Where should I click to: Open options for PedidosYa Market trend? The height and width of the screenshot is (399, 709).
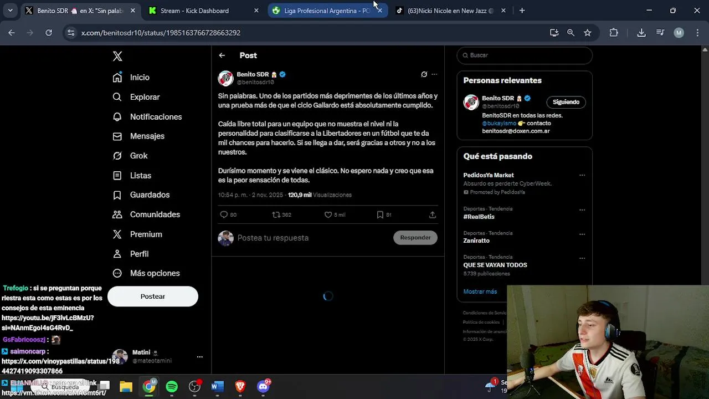tap(582, 175)
